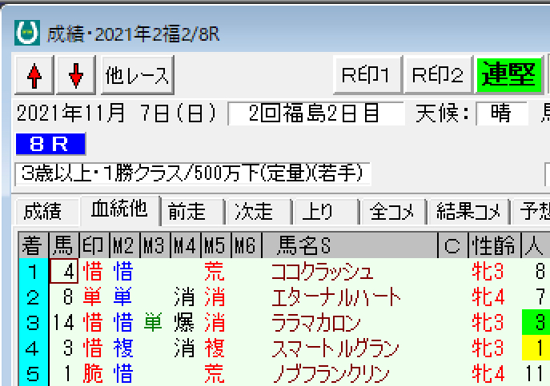Click the weather field showing 晴

[502, 113]
